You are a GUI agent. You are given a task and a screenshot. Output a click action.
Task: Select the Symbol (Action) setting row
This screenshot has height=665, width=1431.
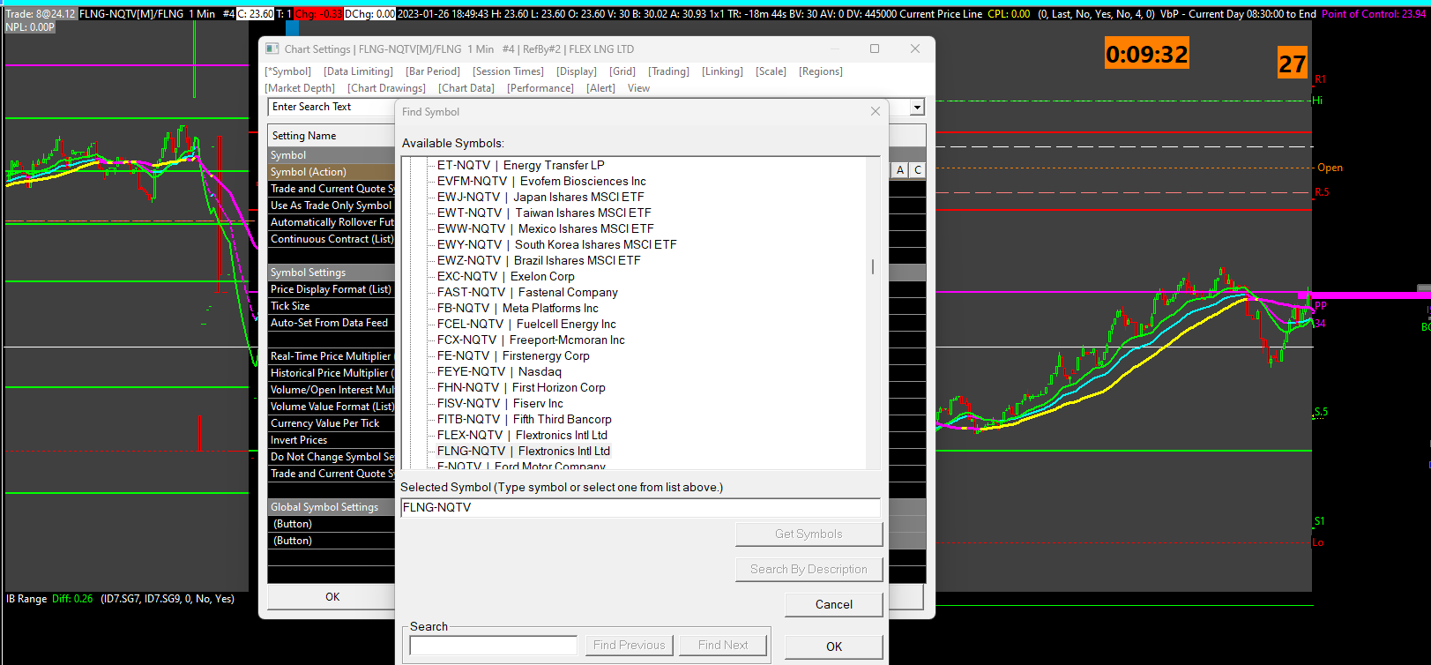click(332, 172)
